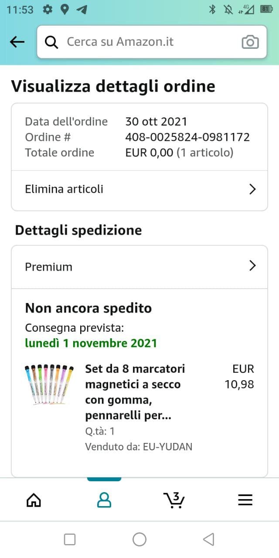Tap the search magnifier icon
Viewport: 279px width, 558px height.
51,42
